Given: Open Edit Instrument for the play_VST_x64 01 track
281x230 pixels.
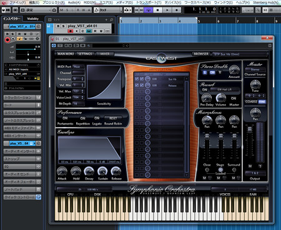Looking at the screenshot, I should (x=89, y=31).
